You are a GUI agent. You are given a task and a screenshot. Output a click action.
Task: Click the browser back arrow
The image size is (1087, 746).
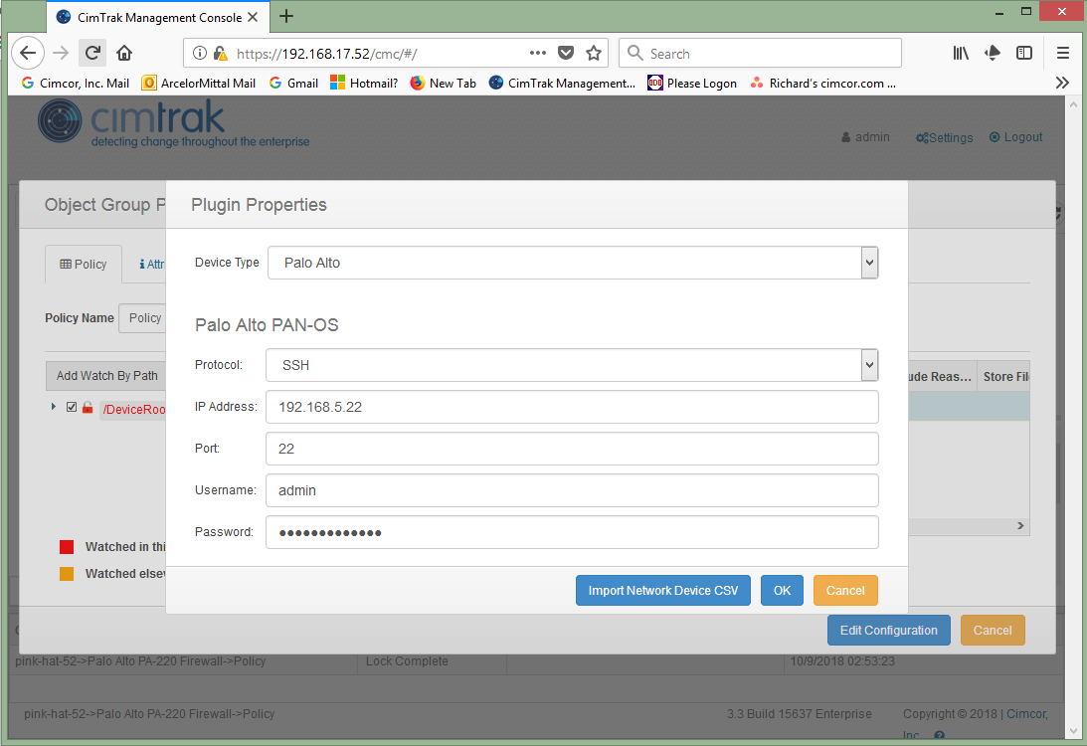[x=28, y=53]
